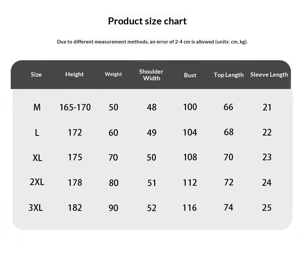This screenshot has height=256, width=304.
Task: Click the M size row label
Action: coord(37,107)
